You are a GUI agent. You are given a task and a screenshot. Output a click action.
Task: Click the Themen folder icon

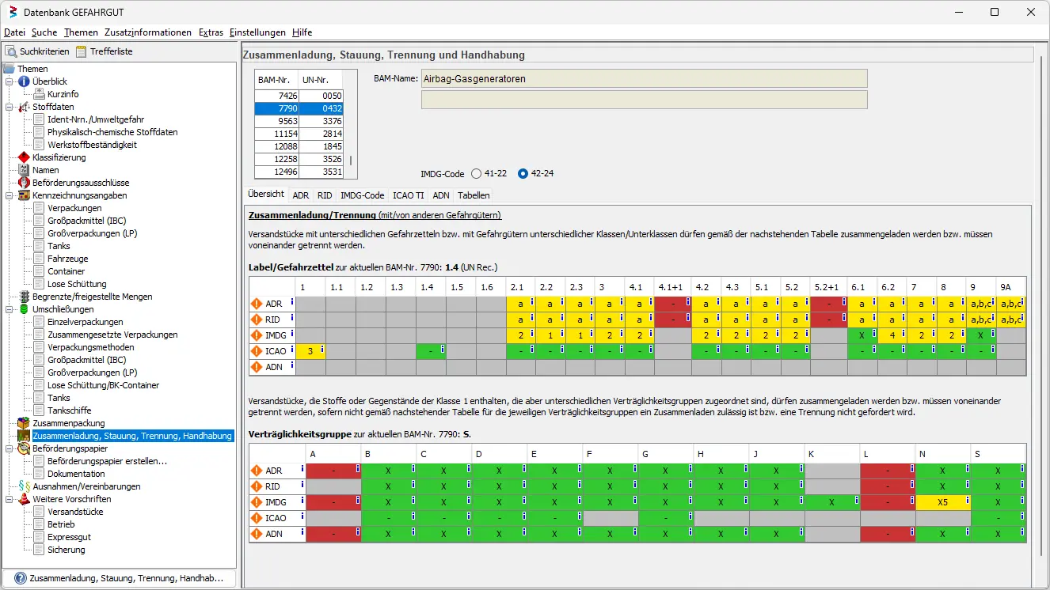[10, 69]
